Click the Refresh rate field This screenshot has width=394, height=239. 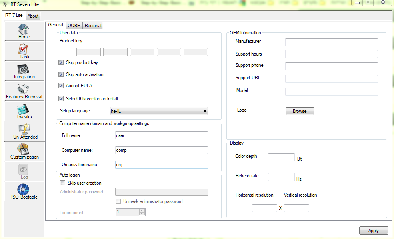281,177
